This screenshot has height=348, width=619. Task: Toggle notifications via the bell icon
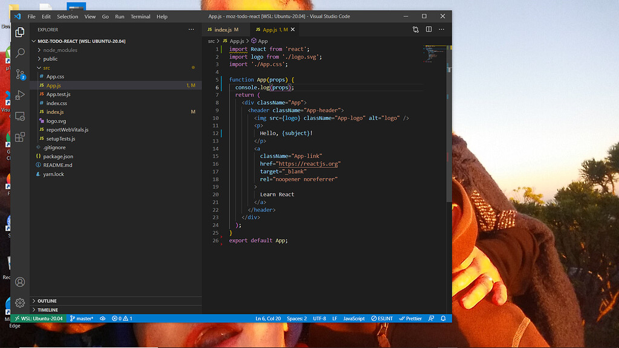[x=444, y=318]
